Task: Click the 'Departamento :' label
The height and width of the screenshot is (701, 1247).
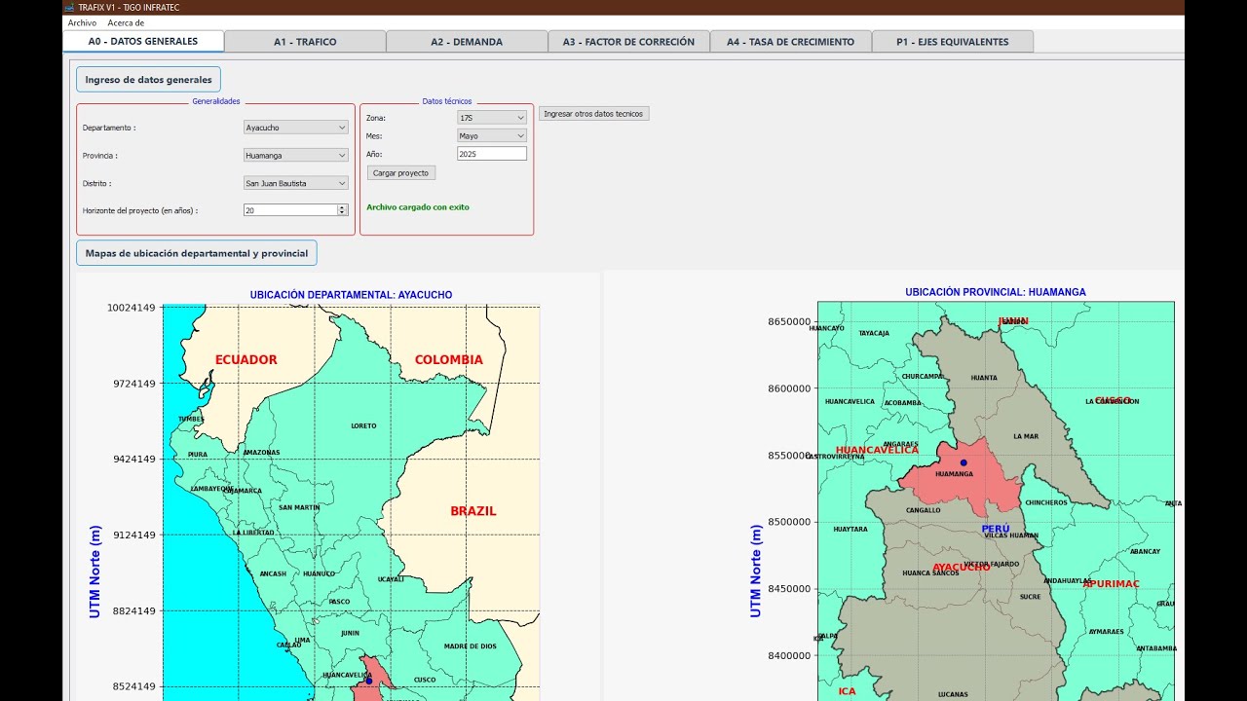Action: point(109,128)
